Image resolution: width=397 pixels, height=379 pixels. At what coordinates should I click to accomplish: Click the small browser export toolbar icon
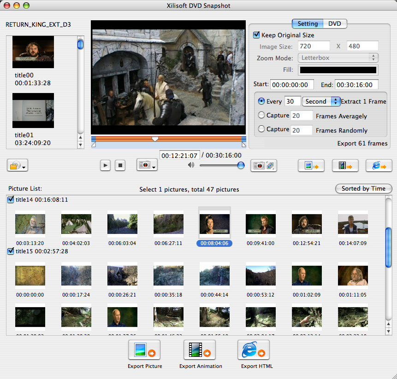[379, 165]
